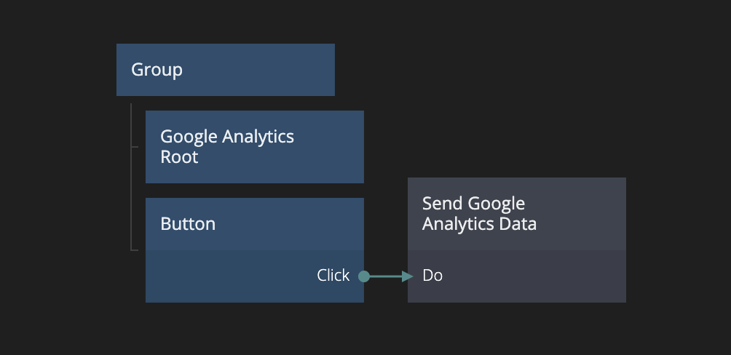
Task: Click the "Root" text in Google Analytics node
Action: tap(179, 157)
